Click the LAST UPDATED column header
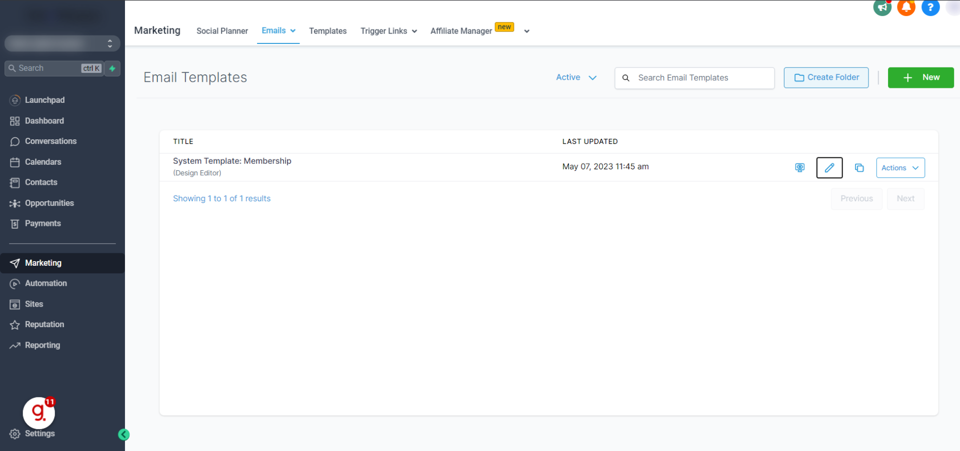The height and width of the screenshot is (451, 960). (590, 141)
